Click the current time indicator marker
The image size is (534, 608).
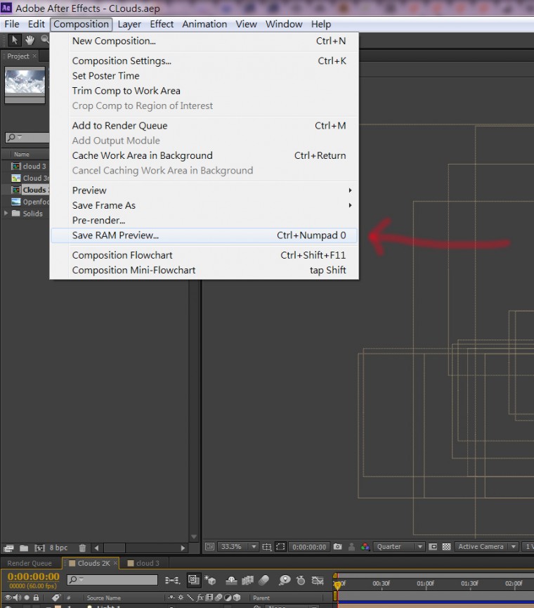click(x=337, y=583)
